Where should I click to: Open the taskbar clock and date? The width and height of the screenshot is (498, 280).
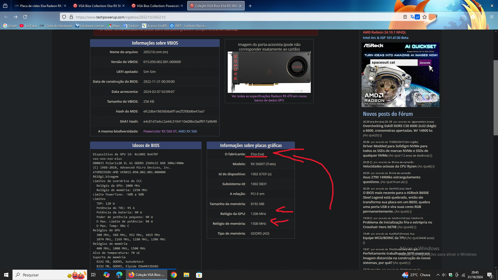coord(475,275)
